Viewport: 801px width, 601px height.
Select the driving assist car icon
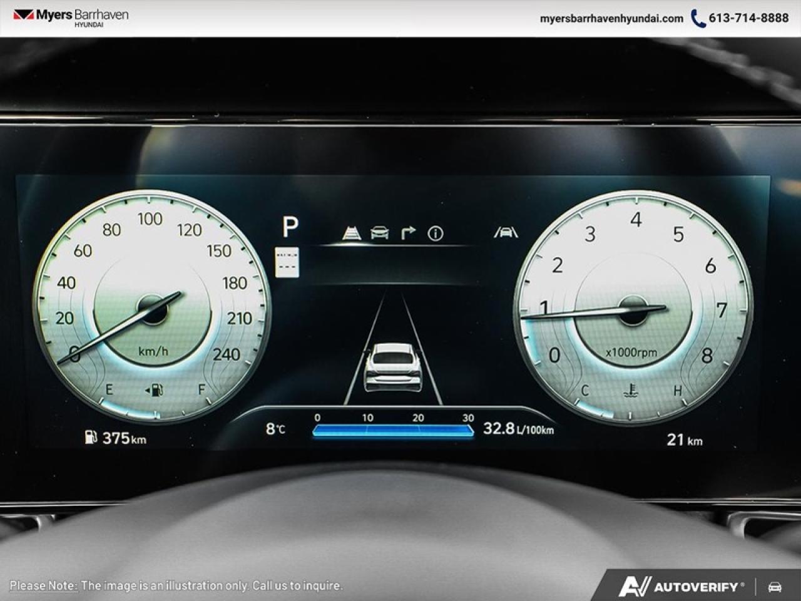(379, 233)
